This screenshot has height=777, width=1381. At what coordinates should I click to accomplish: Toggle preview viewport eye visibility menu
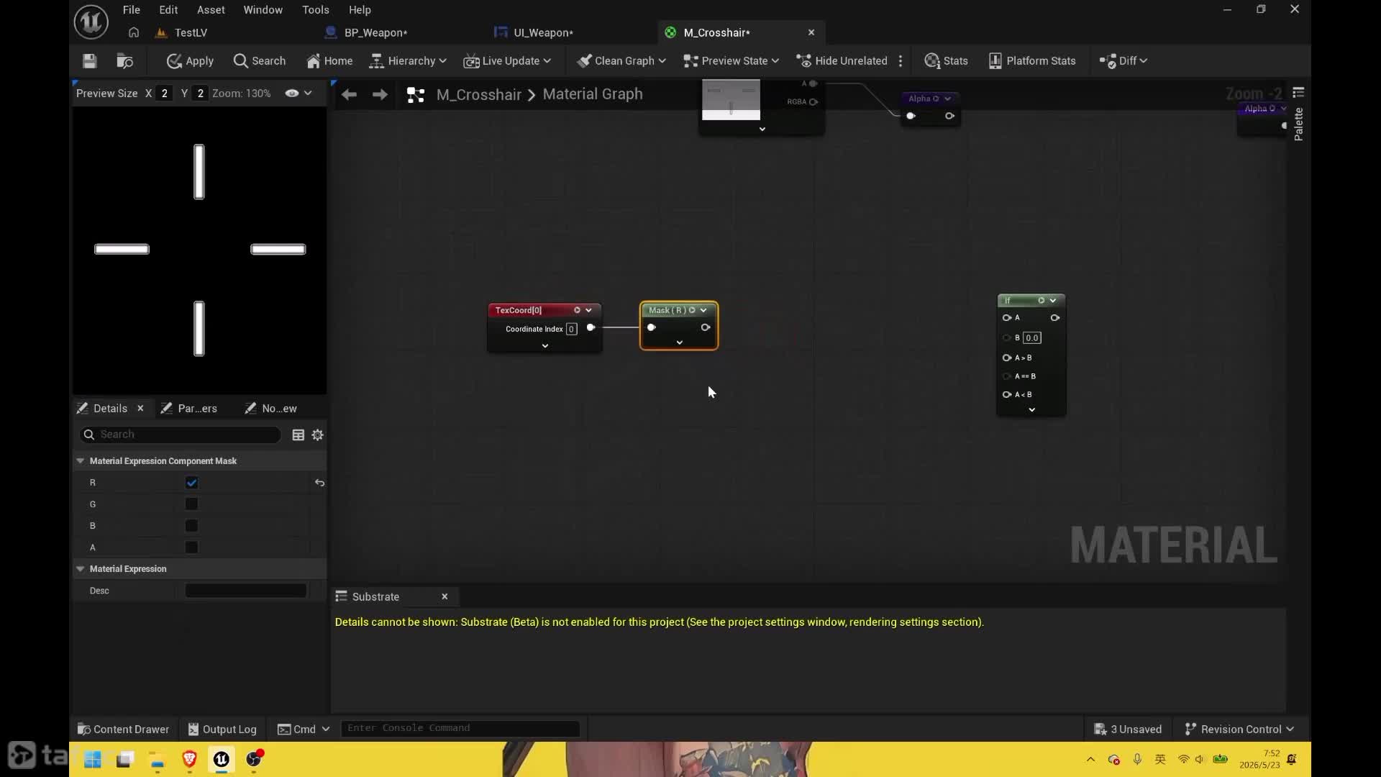[298, 94]
